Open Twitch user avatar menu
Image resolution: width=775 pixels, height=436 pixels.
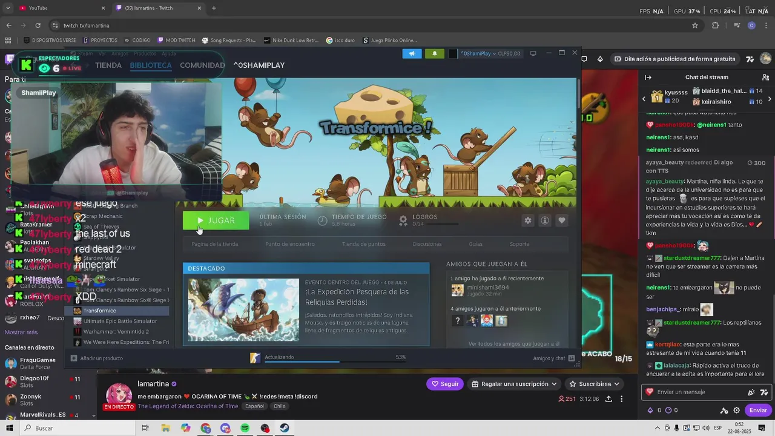coord(765,59)
